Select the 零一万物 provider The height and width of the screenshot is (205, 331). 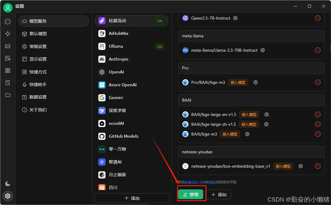[x=131, y=149]
